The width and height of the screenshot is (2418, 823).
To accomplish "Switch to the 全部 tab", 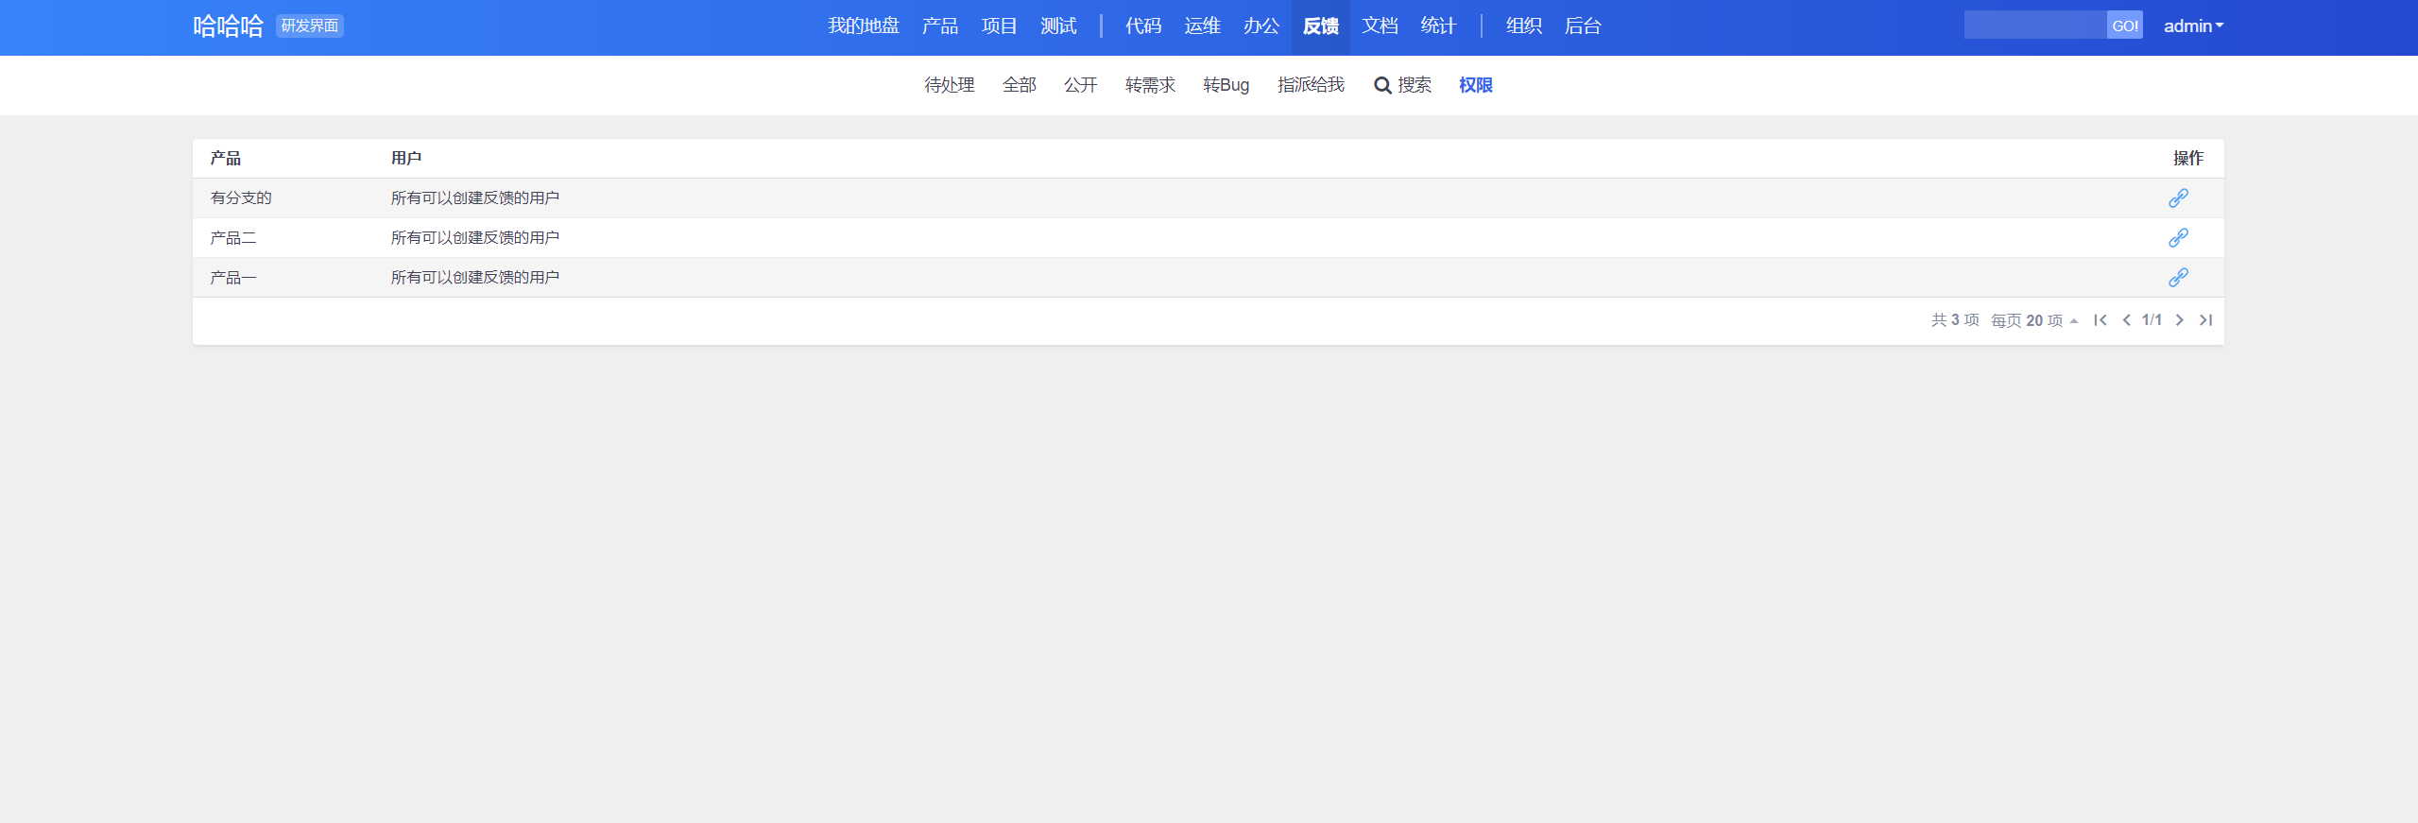I will [1020, 85].
